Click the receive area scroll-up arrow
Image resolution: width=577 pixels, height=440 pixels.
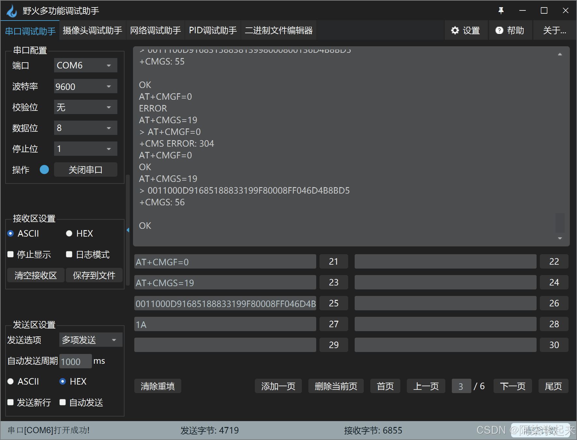pos(560,54)
